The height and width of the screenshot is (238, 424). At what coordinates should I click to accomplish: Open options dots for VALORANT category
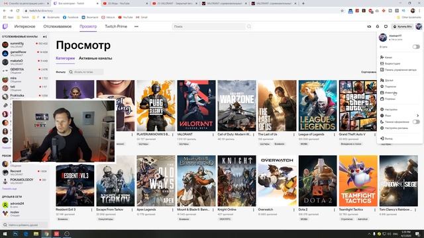pyautogui.click(x=213, y=134)
